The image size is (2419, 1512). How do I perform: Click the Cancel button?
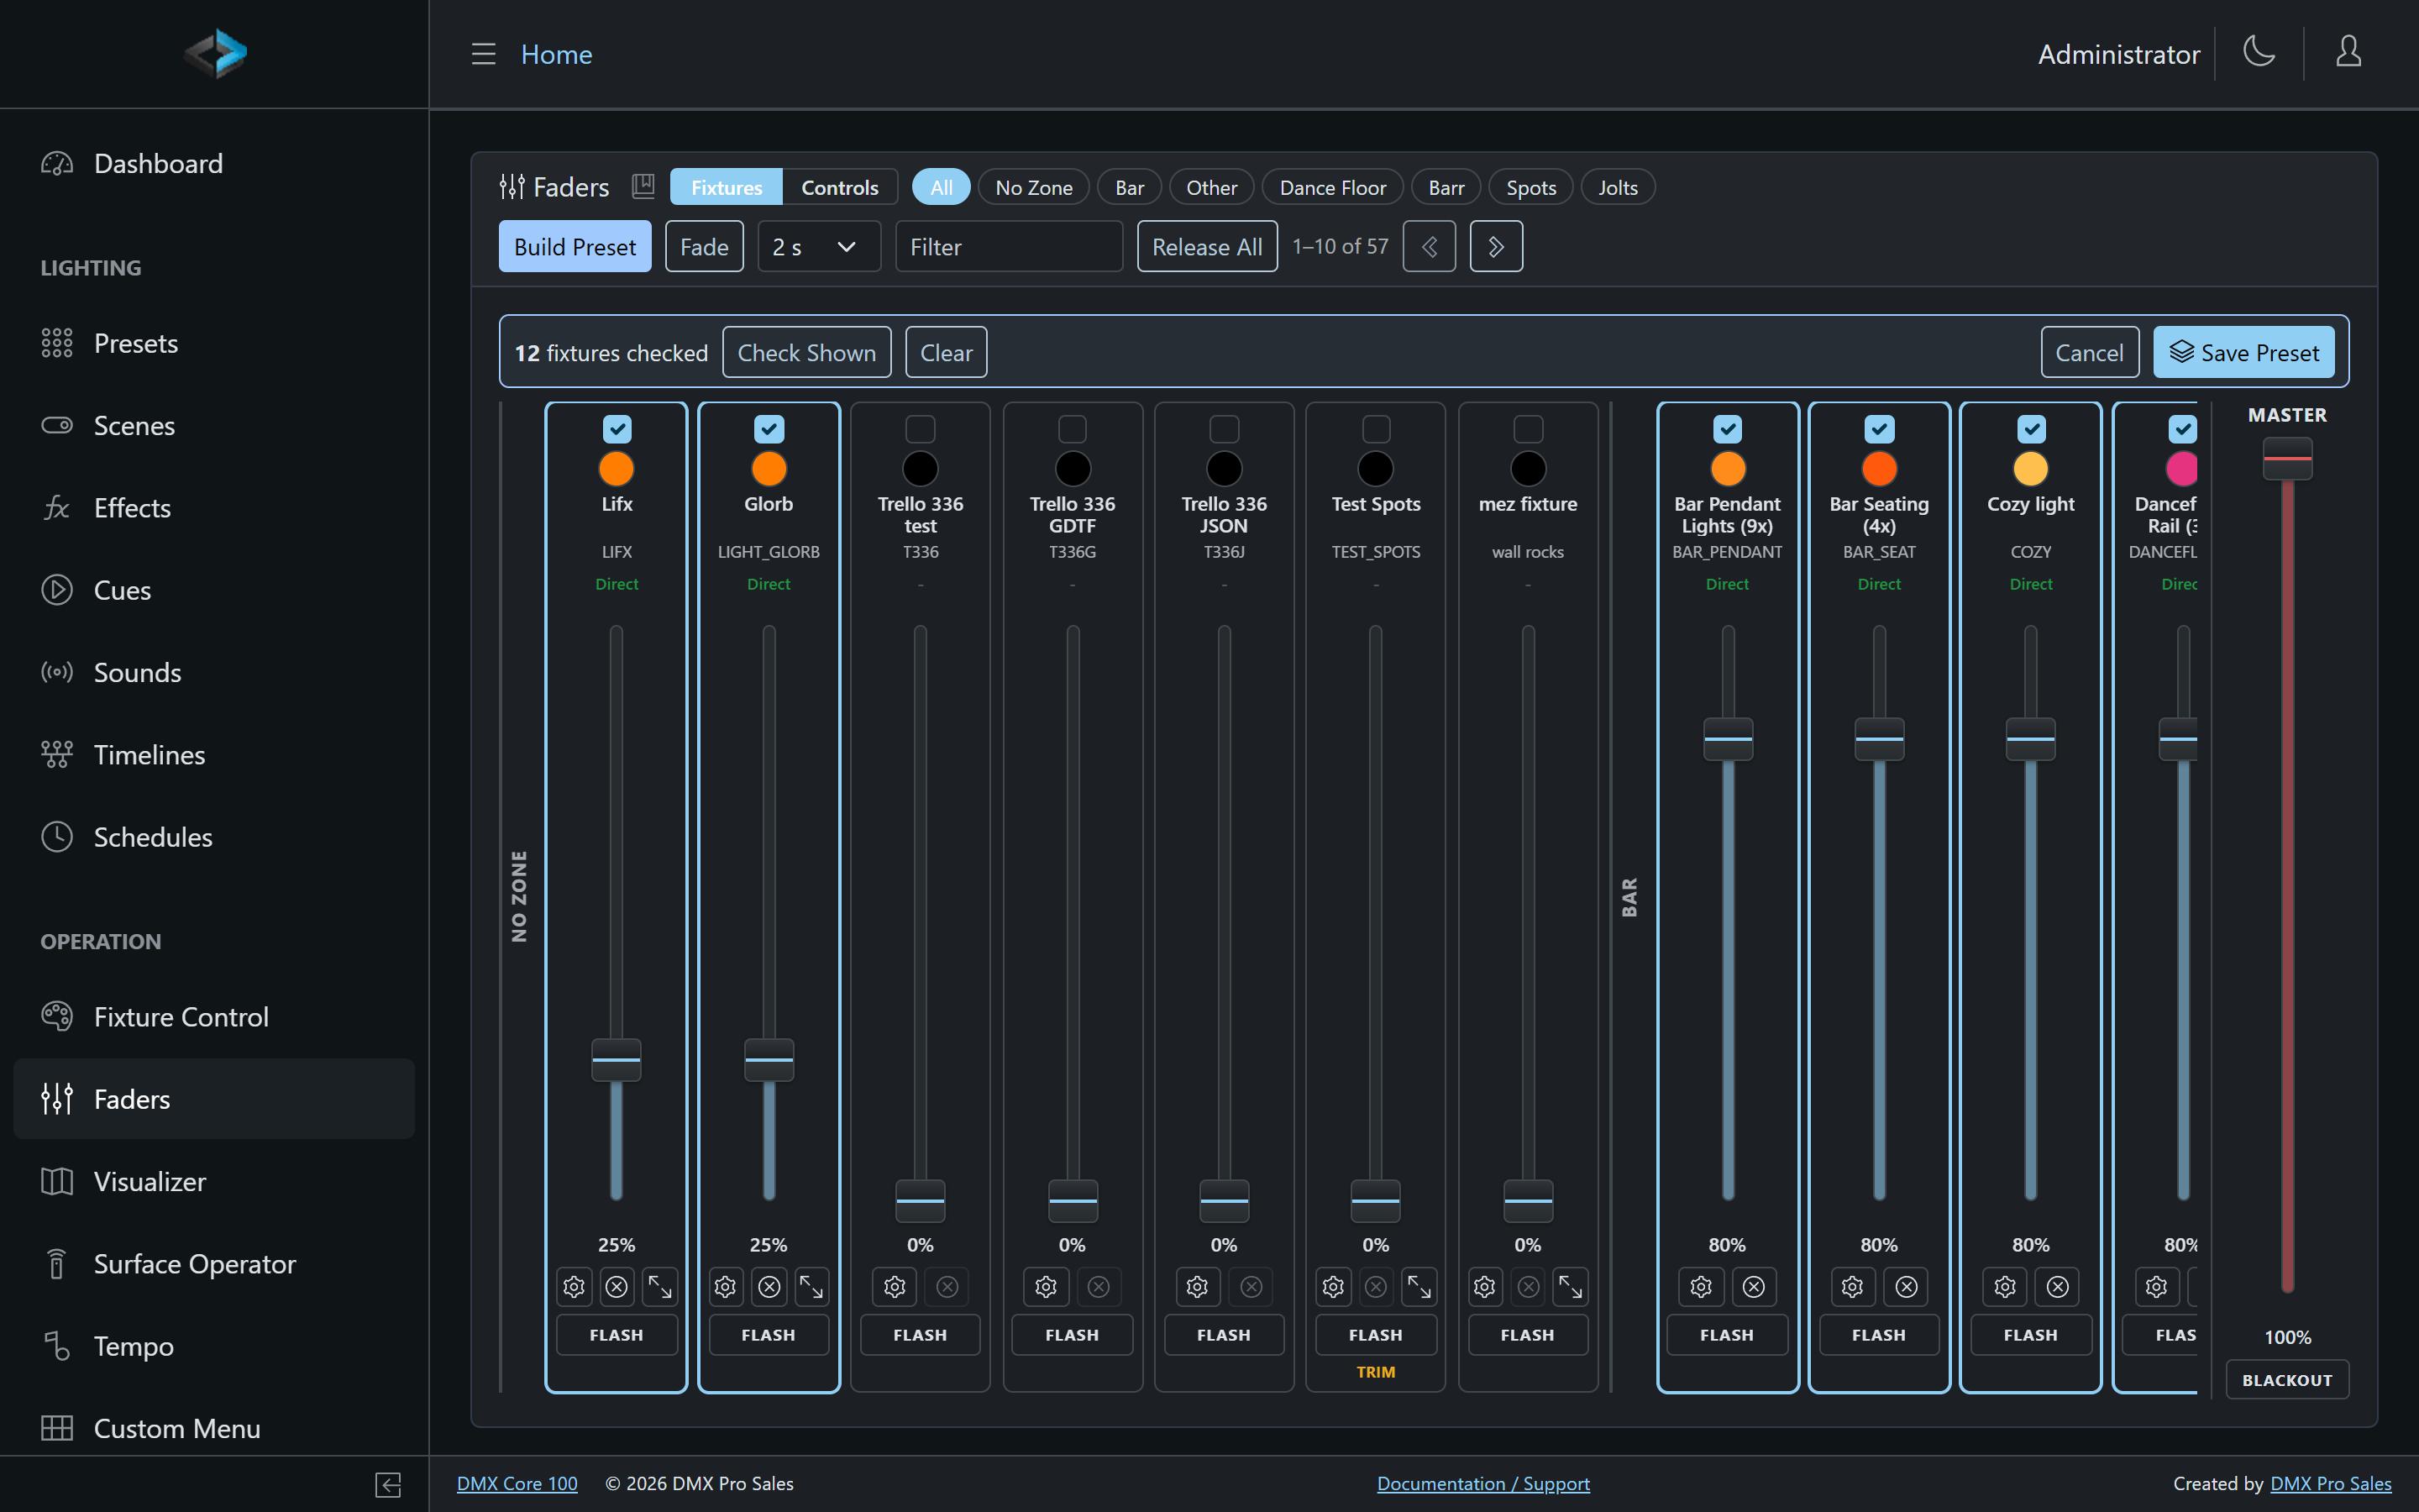(2089, 352)
